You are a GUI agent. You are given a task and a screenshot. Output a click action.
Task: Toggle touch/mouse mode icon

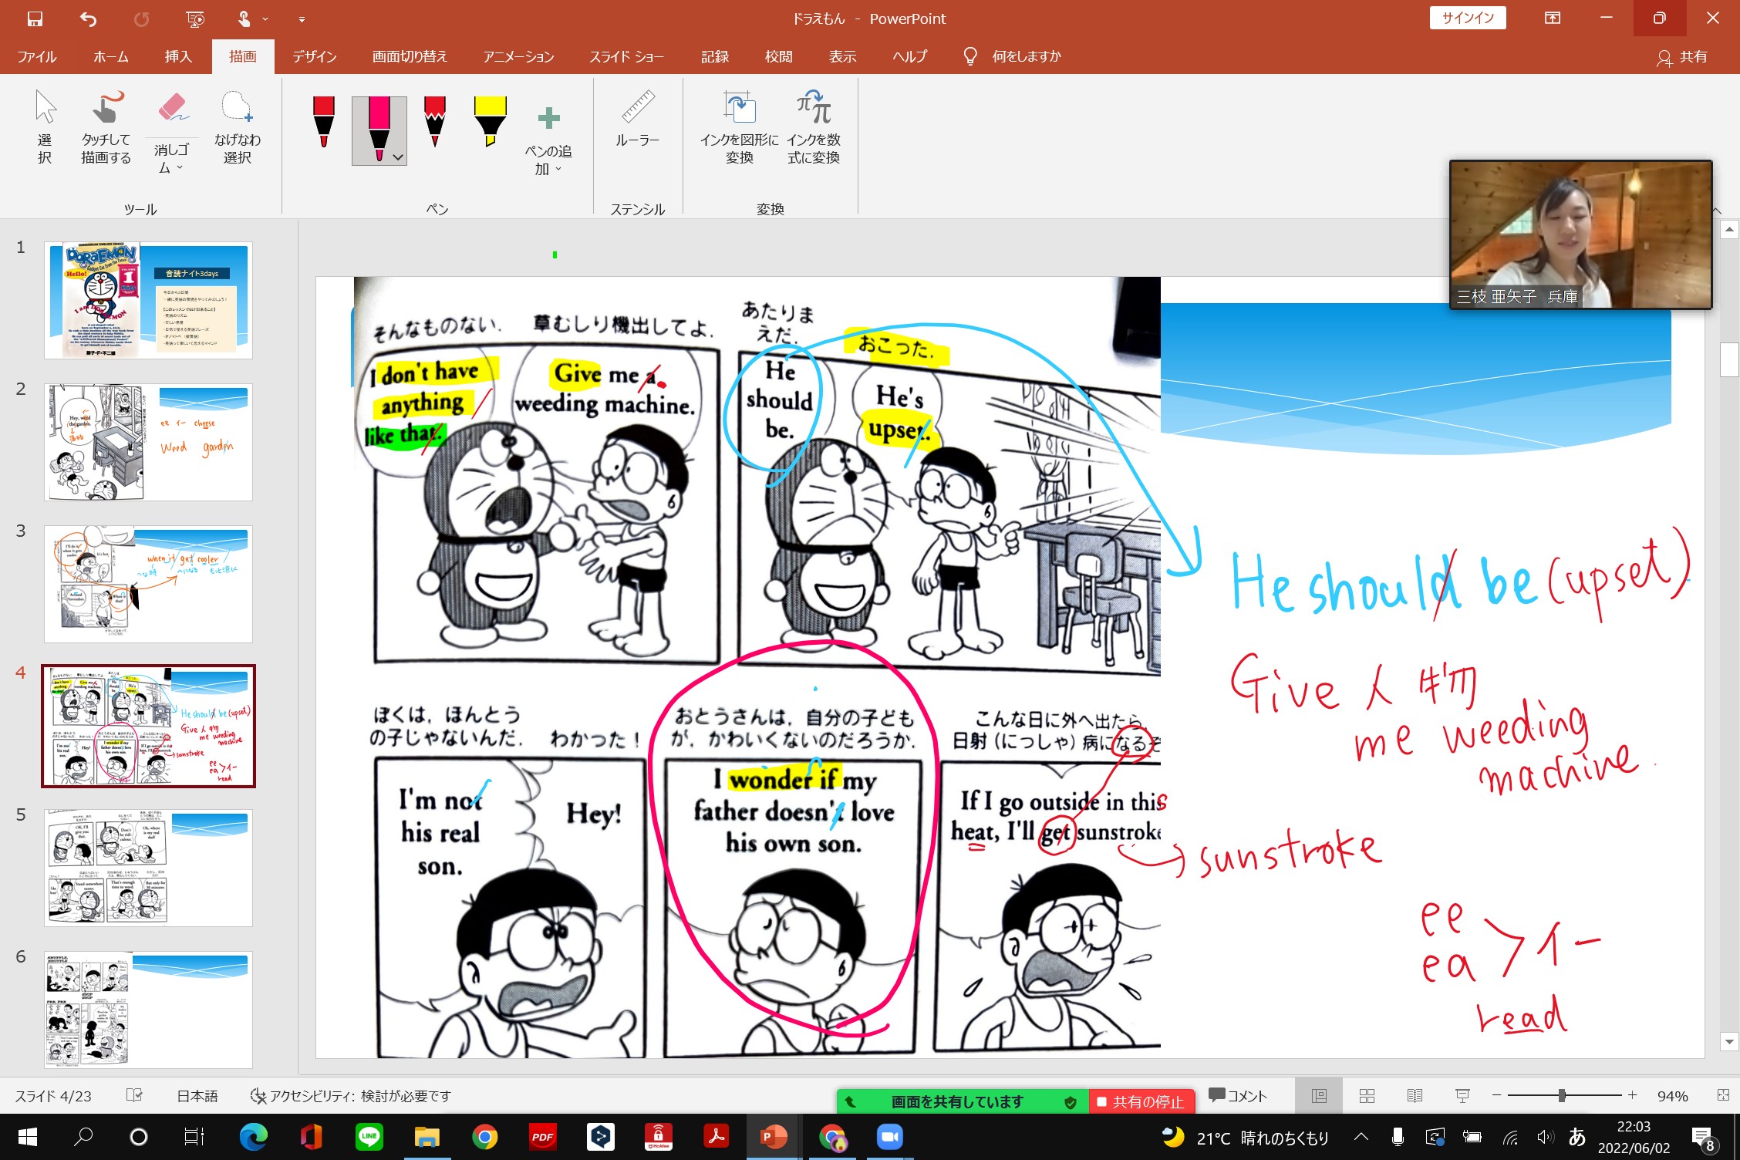pos(244,19)
